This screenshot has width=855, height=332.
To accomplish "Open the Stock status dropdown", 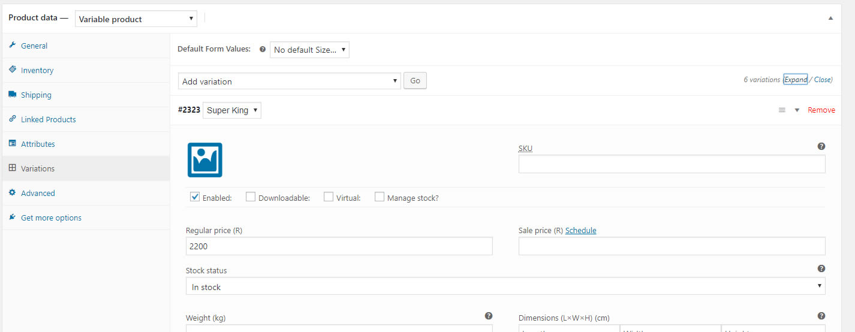I will click(x=505, y=287).
